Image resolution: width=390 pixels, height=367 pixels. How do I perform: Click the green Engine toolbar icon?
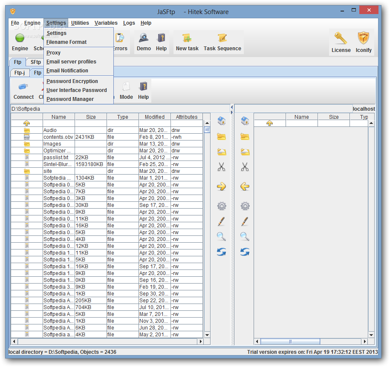tap(20, 38)
